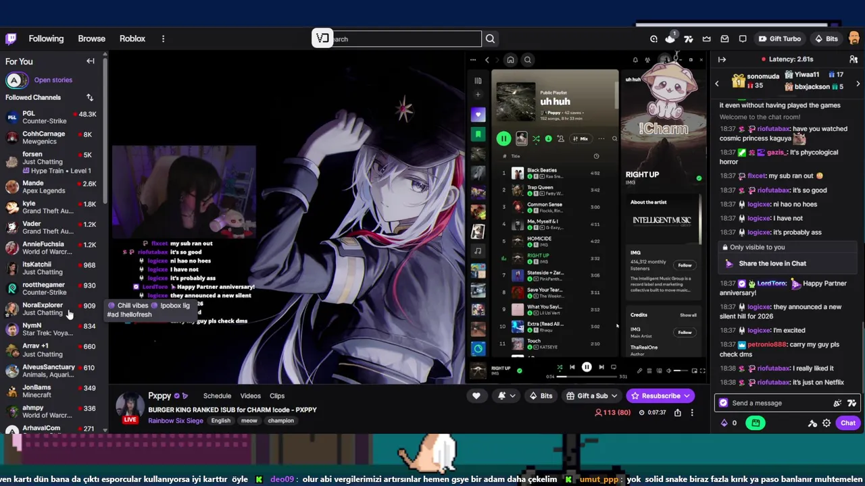Open moderator sword tools icon
The height and width of the screenshot is (486, 865).
point(812,423)
